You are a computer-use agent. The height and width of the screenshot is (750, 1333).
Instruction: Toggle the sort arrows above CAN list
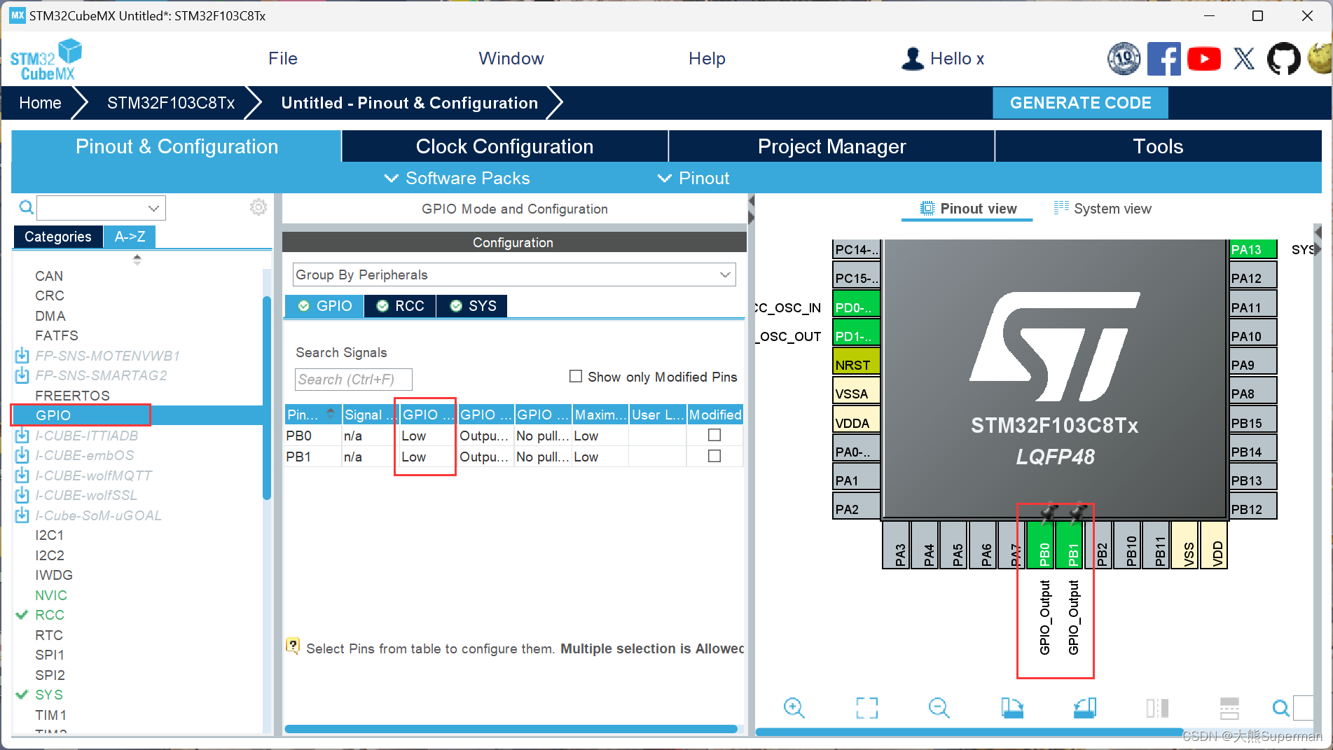click(137, 259)
